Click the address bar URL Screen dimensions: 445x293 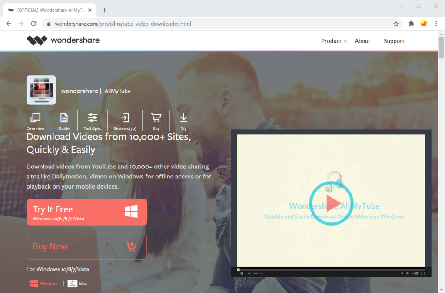(x=123, y=24)
